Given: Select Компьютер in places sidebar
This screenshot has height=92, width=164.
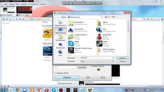Looking at the screenshot, I should pyautogui.click(x=60, y=46).
